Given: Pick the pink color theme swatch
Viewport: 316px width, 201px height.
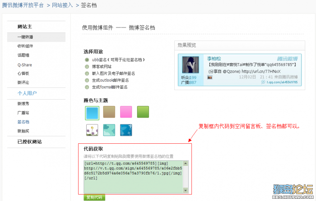Looking at the screenshot, I should 126,112.
